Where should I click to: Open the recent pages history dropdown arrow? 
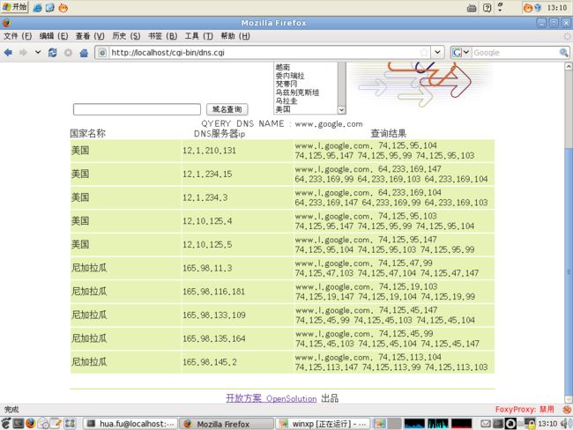pyautogui.click(x=38, y=52)
